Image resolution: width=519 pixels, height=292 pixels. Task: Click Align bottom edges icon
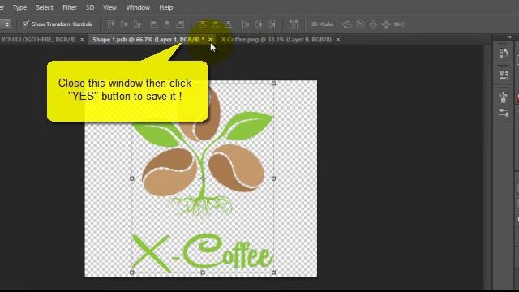137,24
